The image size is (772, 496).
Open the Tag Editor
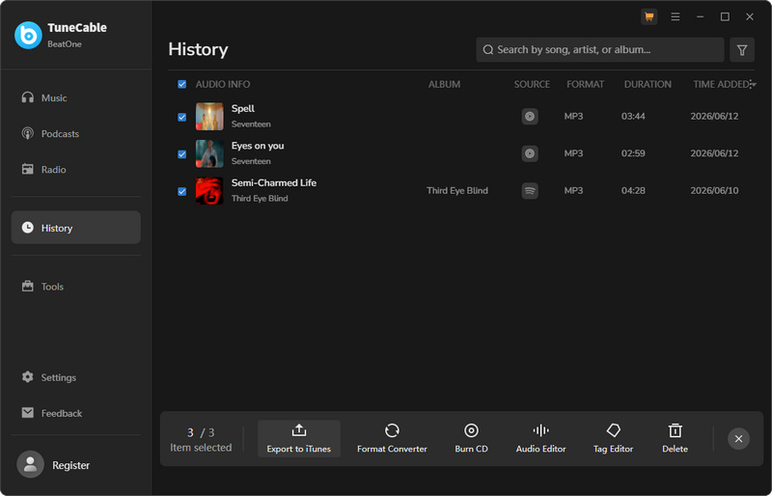pyautogui.click(x=613, y=438)
